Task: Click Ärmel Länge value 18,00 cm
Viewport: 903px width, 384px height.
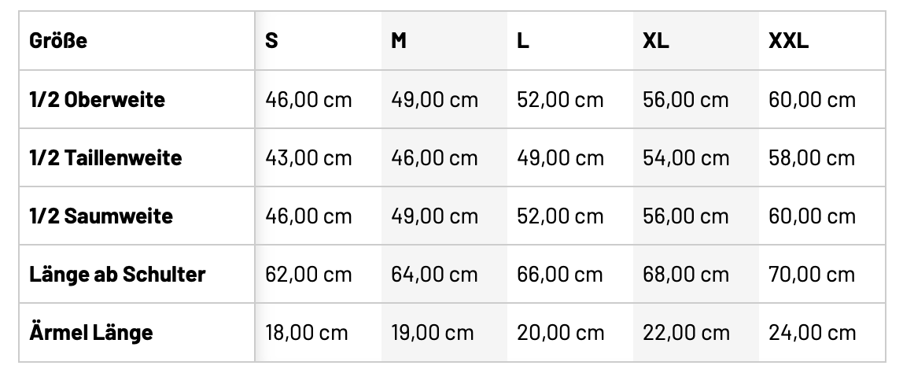Action: click(x=307, y=332)
